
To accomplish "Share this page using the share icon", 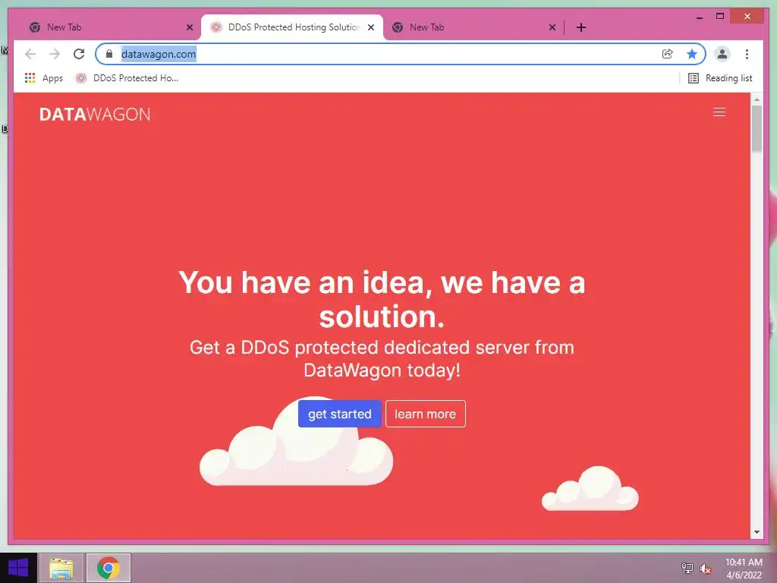I will [x=668, y=54].
